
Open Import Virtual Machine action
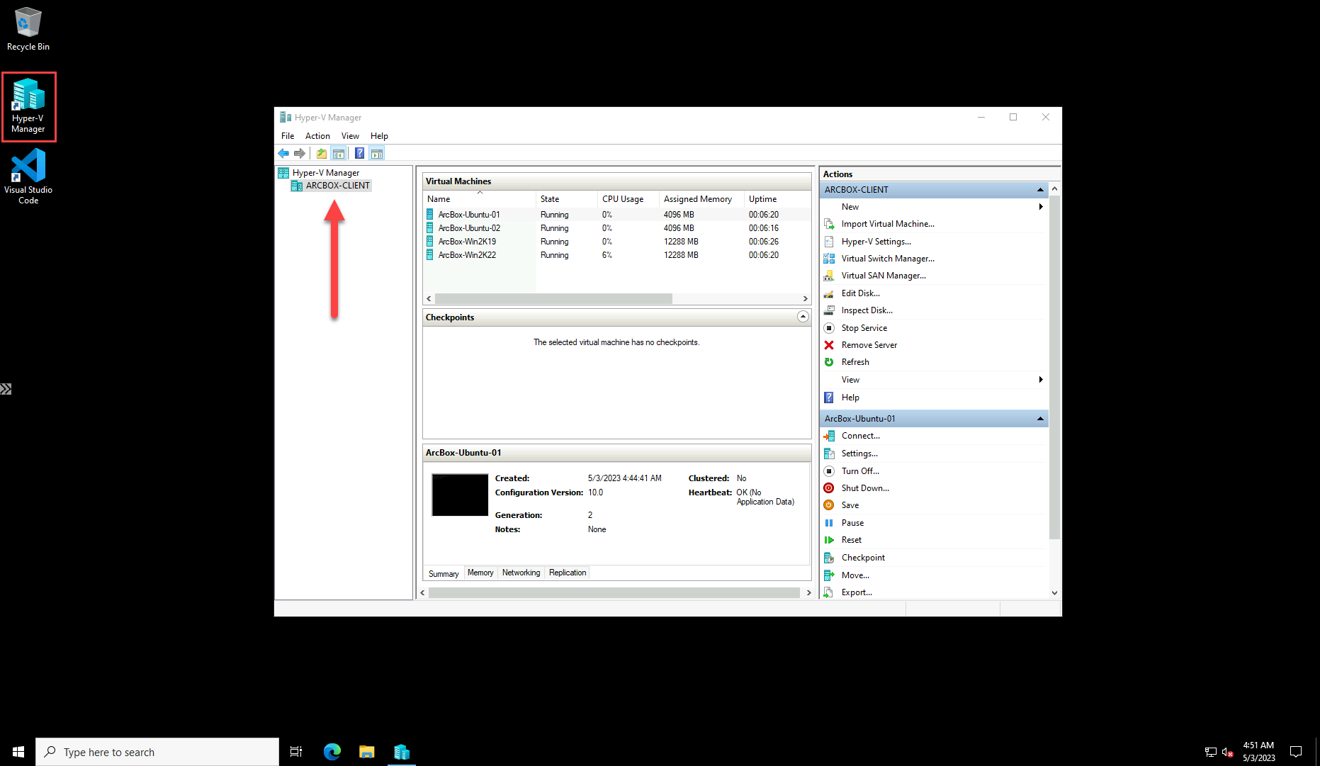[888, 224]
